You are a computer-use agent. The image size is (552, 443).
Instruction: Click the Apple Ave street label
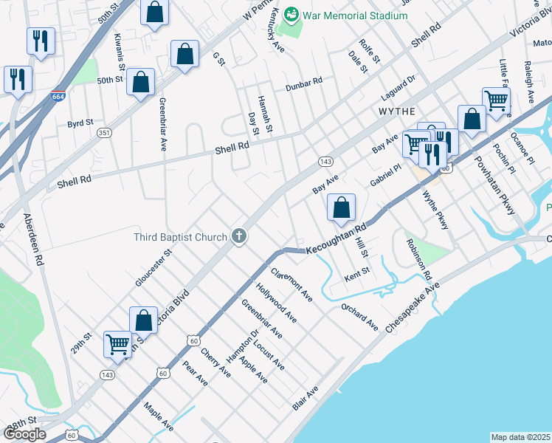(253, 369)
